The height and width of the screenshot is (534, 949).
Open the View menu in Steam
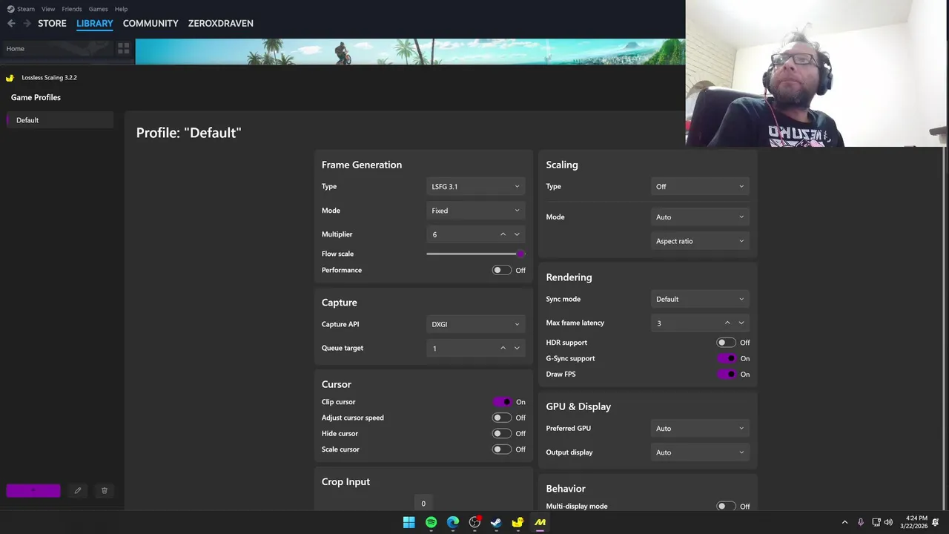click(x=48, y=9)
